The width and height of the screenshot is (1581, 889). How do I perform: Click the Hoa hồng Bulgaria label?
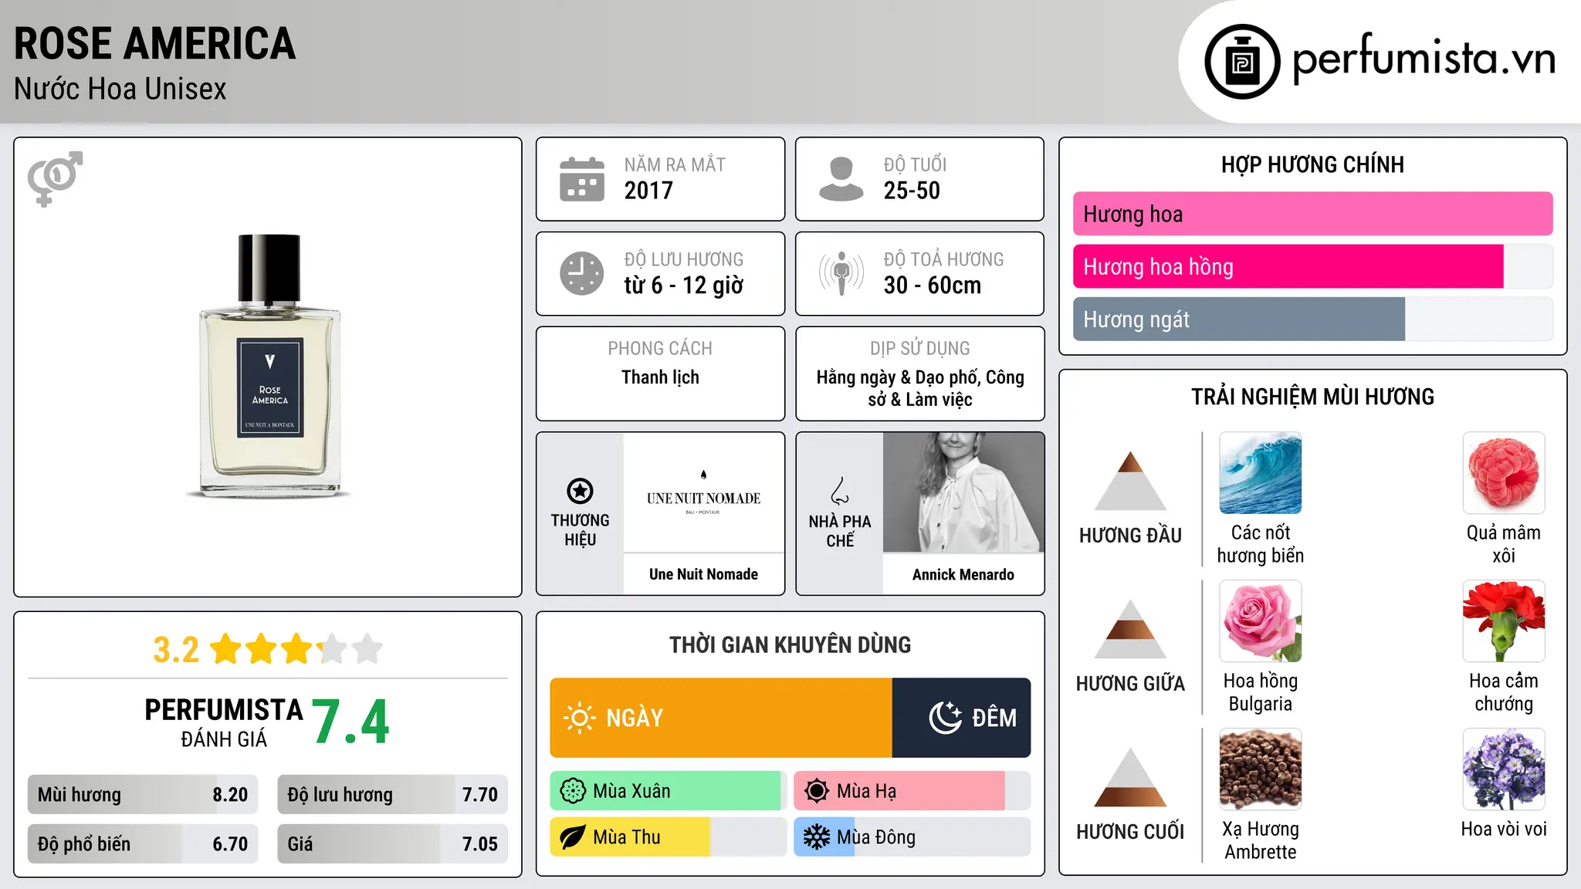[1261, 692]
